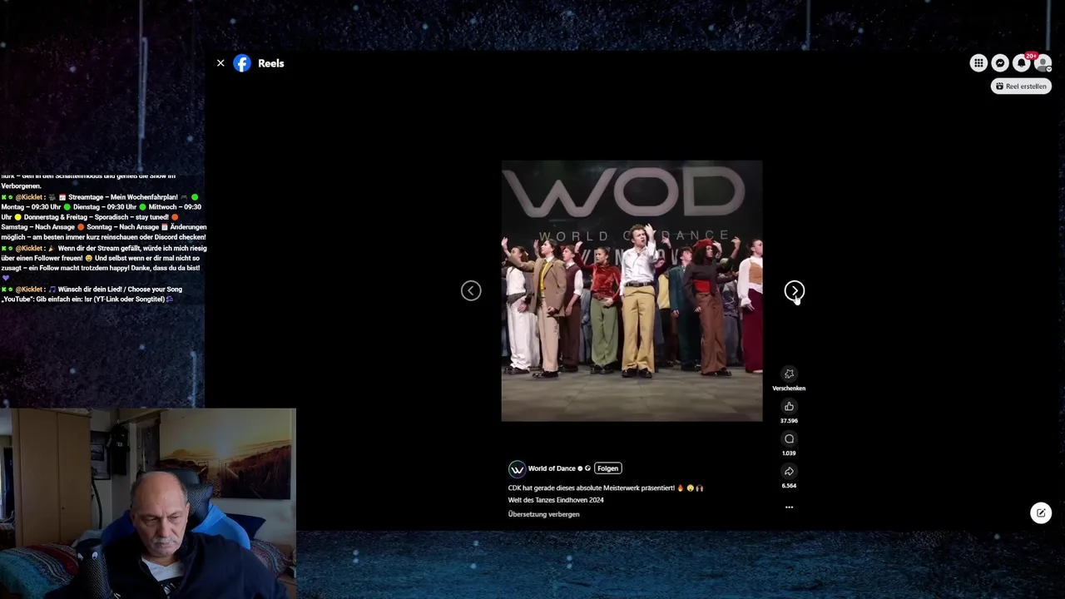
Task: Click the reel video to pause playback
Action: click(632, 290)
